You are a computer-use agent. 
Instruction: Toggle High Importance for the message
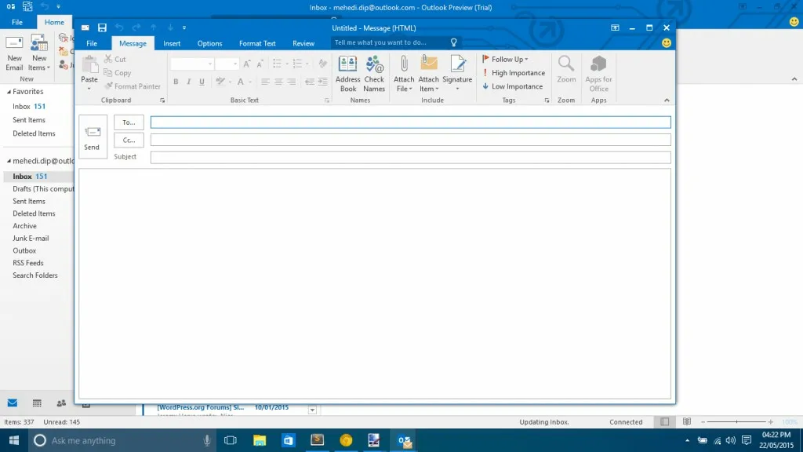[x=513, y=73]
